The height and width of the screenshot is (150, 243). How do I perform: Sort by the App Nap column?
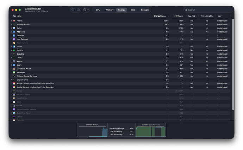point(192,16)
